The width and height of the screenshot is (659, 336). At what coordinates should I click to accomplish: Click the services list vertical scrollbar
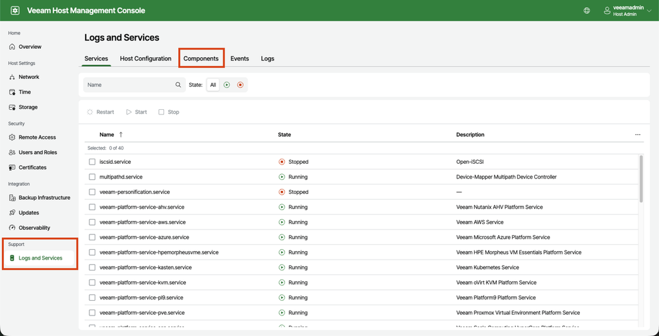coord(641,179)
